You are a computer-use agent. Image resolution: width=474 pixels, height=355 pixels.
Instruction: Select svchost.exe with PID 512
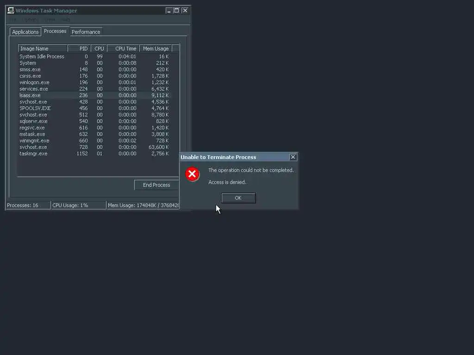[x=94, y=115]
